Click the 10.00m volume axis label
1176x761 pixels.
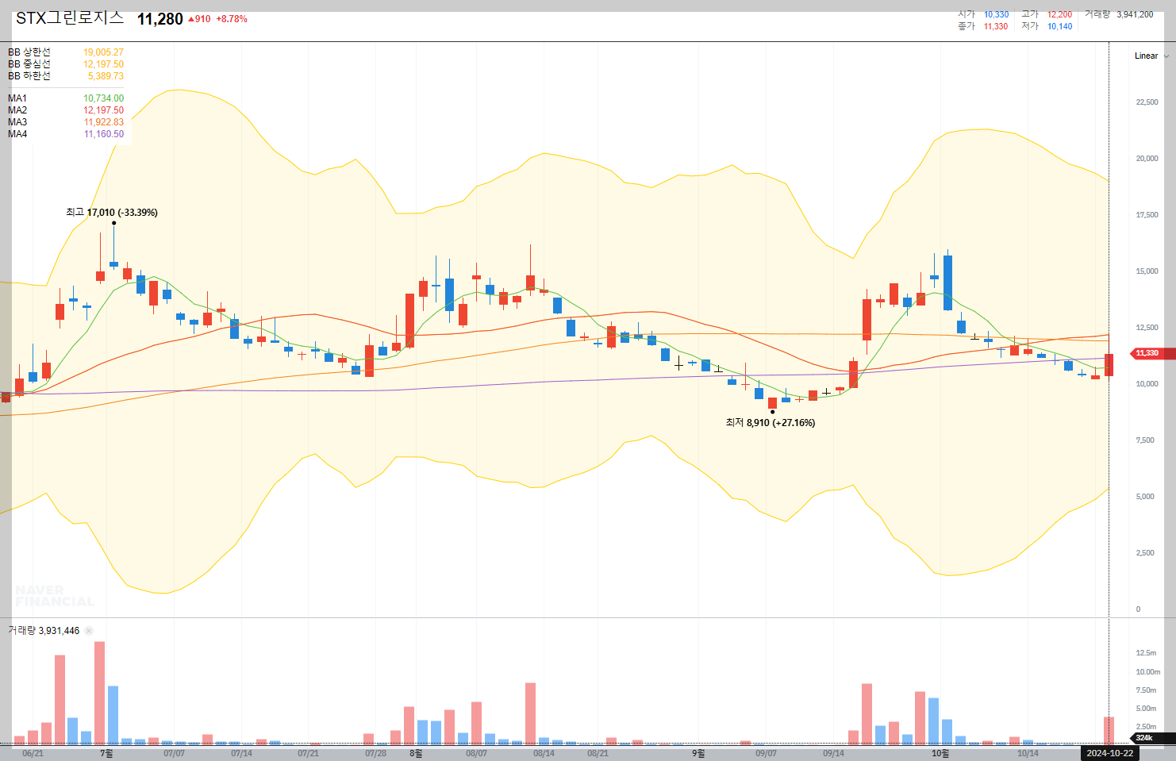(x=1147, y=672)
